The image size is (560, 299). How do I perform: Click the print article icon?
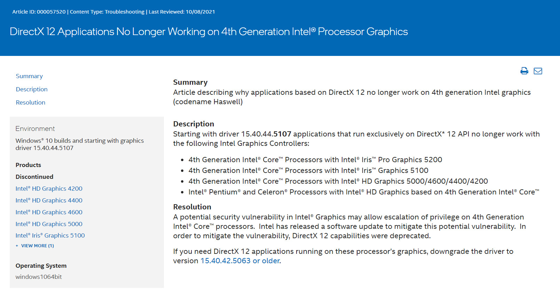(x=524, y=71)
